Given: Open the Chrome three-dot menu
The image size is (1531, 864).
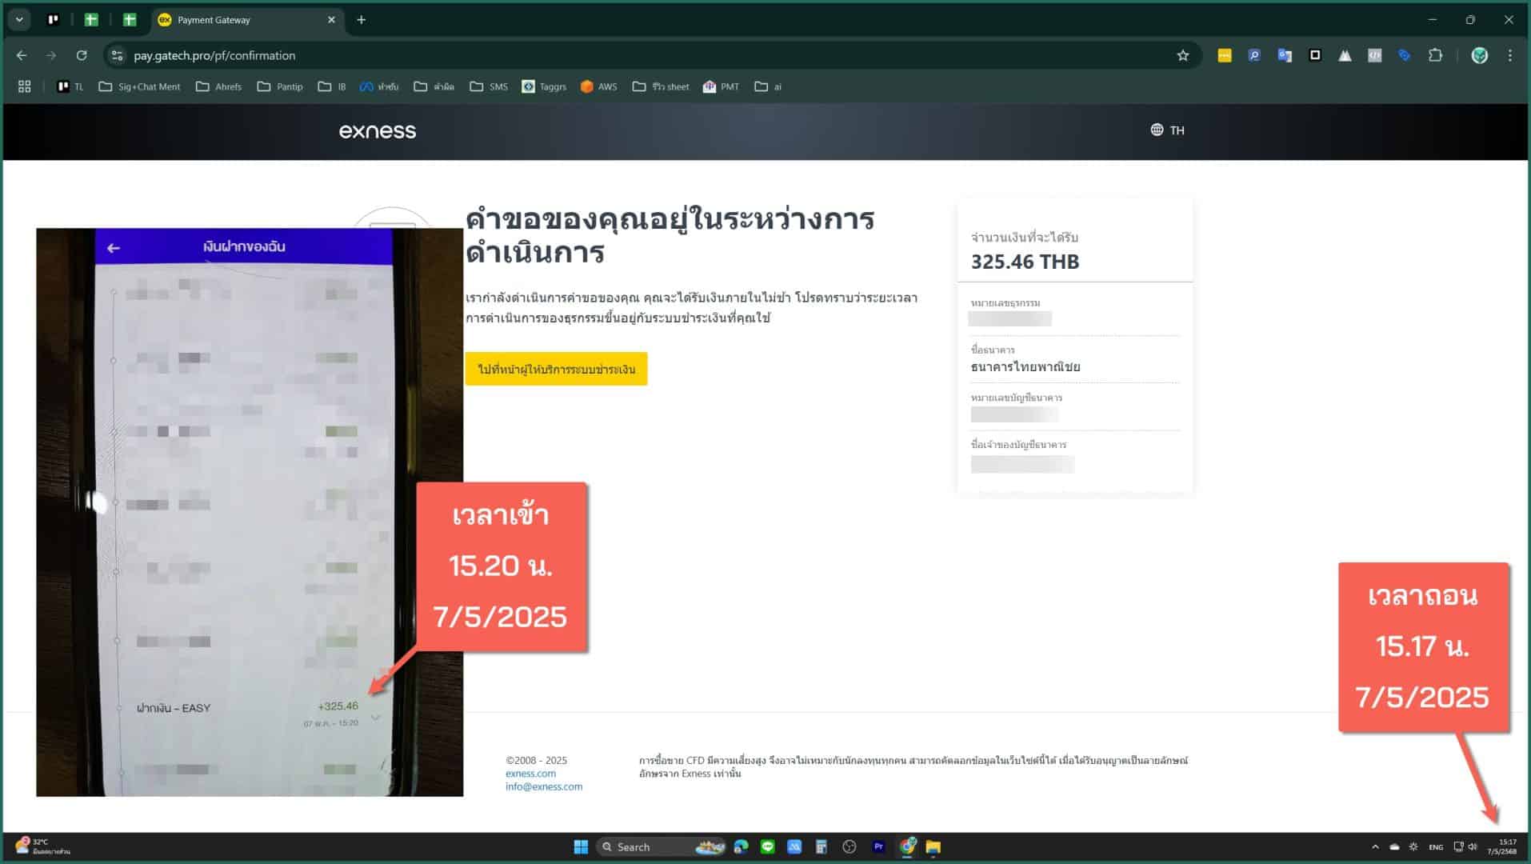Looking at the screenshot, I should tap(1510, 55).
